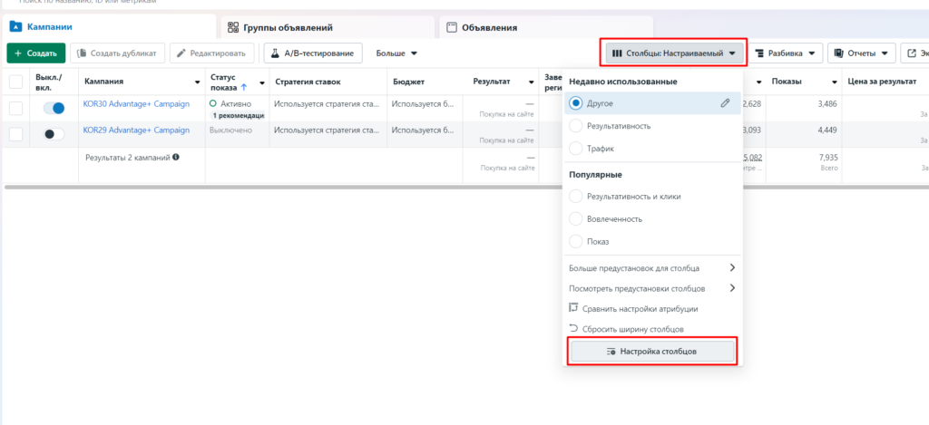Click the Создать дубликат button
The height and width of the screenshot is (425, 929).
tap(117, 53)
